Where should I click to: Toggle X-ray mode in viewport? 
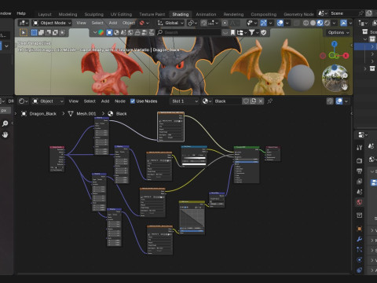coord(296,23)
